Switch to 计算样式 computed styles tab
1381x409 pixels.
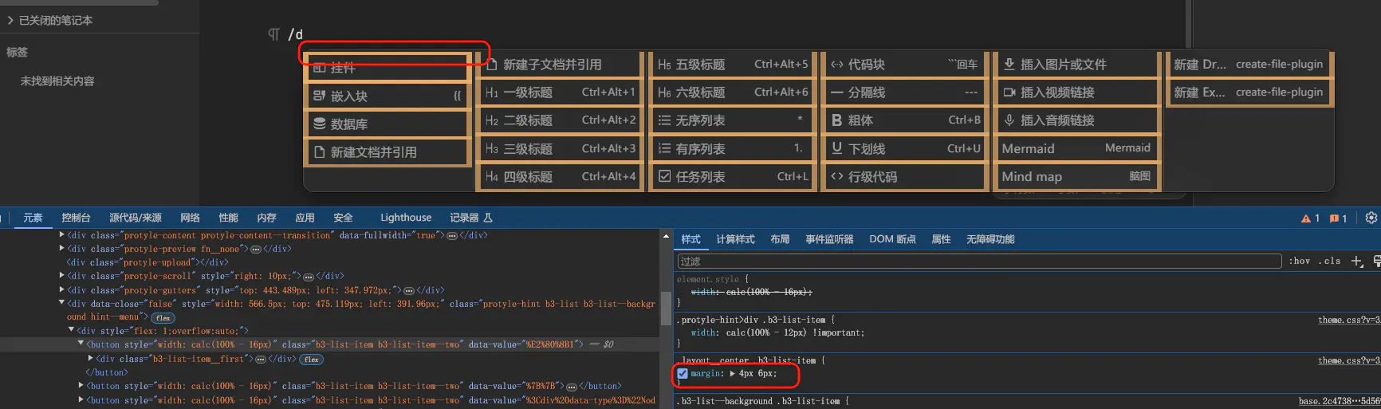tap(735, 239)
